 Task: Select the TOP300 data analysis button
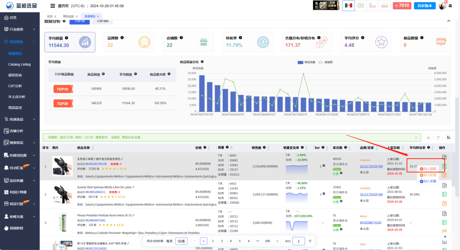click(103, 21)
